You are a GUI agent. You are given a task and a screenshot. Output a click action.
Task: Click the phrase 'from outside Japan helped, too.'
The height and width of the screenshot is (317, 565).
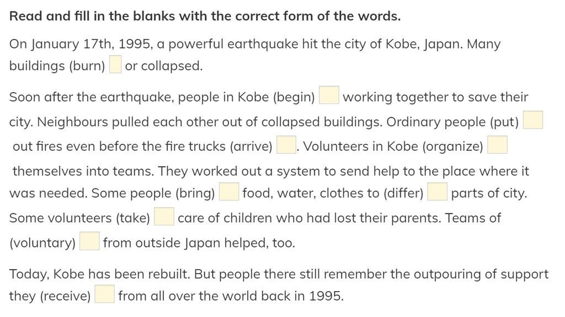199,243
